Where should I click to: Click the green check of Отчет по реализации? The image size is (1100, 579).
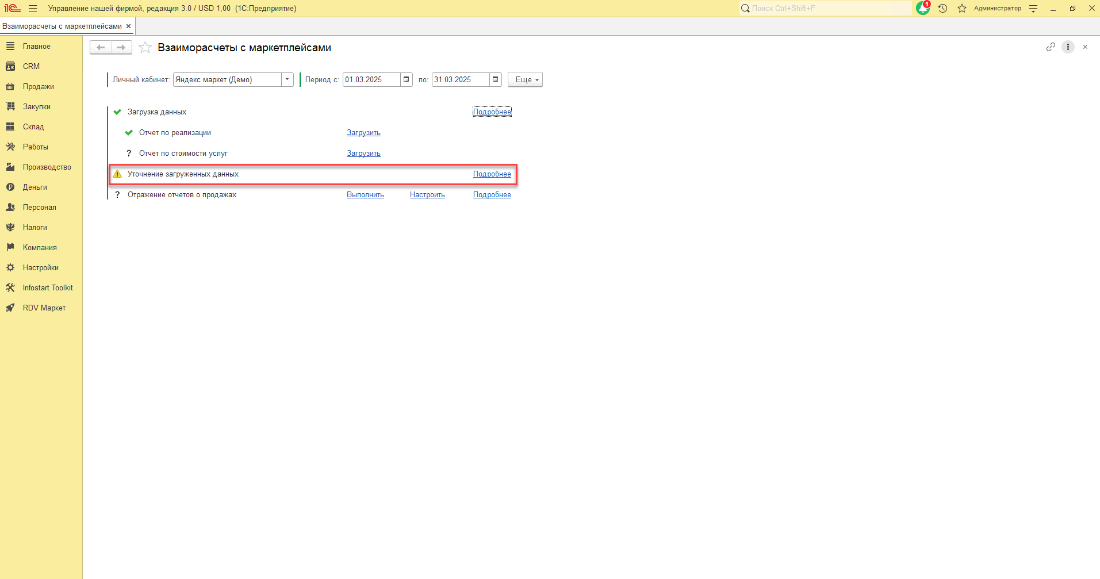click(x=129, y=133)
